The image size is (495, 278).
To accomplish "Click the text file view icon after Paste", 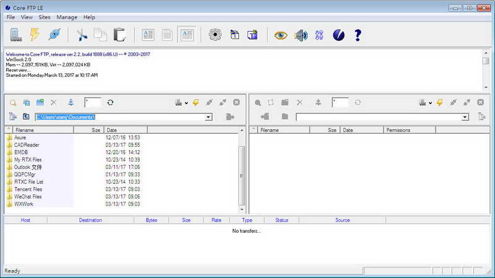I will pyautogui.click(x=148, y=35).
